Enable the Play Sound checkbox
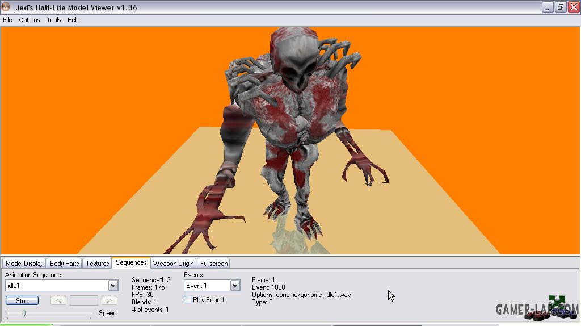This screenshot has height=326, width=581. [x=187, y=300]
